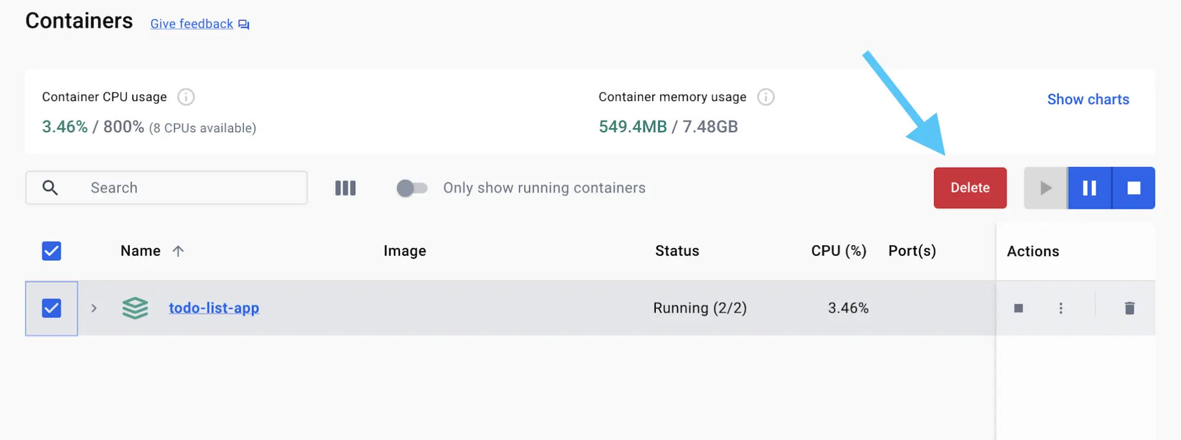Enable Only show running containers

point(412,188)
